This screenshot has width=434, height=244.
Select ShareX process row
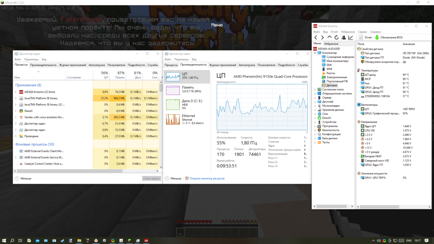click(x=87, y=111)
